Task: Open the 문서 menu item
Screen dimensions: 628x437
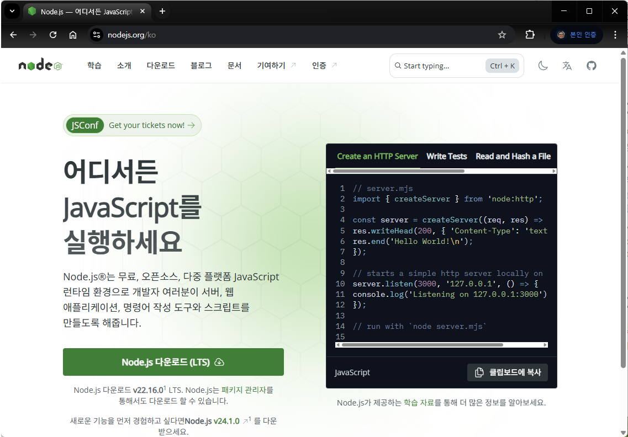Action: [234, 65]
